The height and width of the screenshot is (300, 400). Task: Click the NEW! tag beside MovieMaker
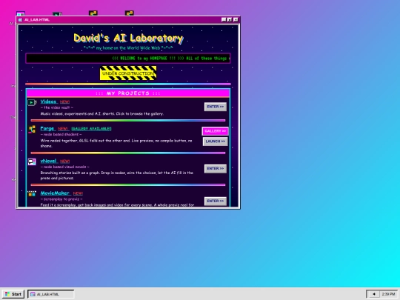click(78, 193)
